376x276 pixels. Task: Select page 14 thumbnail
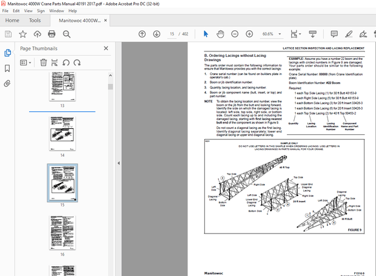(x=62, y=134)
